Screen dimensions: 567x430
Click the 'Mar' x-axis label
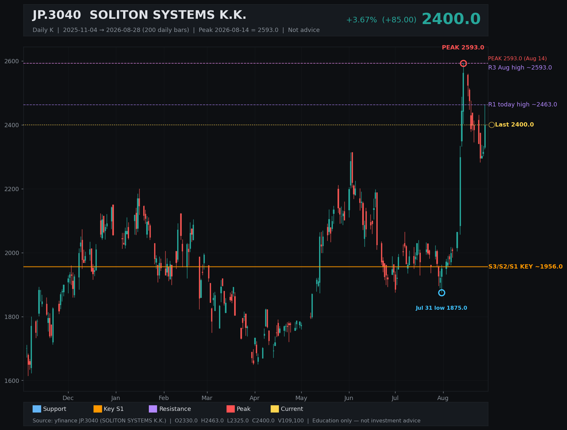[207, 398]
